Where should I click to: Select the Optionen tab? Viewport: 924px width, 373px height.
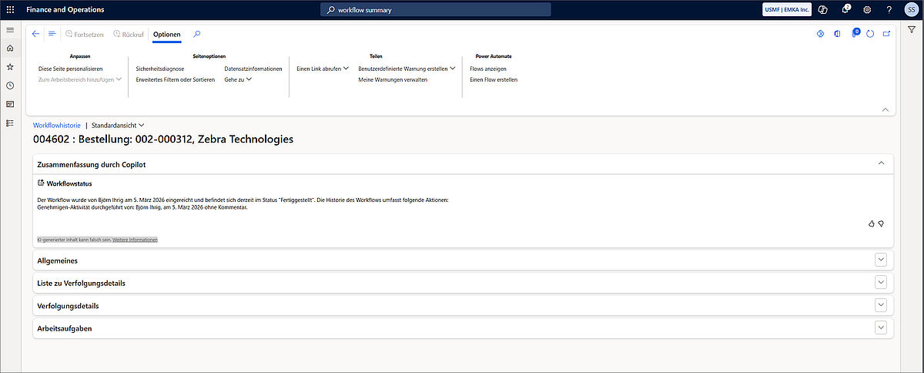point(167,34)
